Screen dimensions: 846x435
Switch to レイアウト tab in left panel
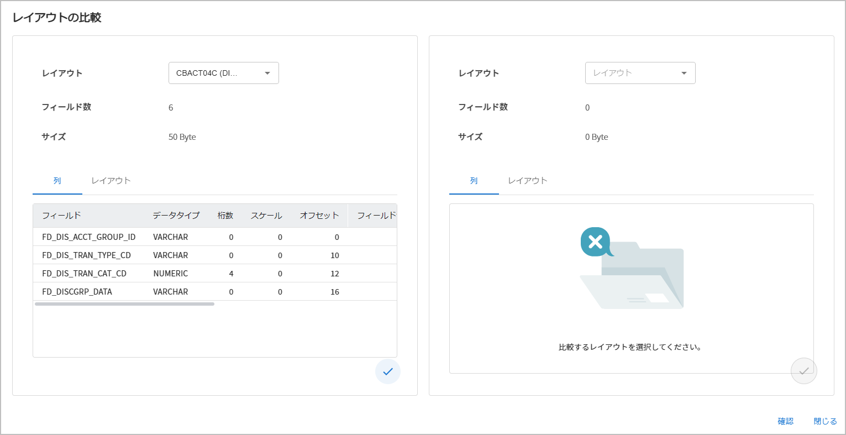[111, 181]
